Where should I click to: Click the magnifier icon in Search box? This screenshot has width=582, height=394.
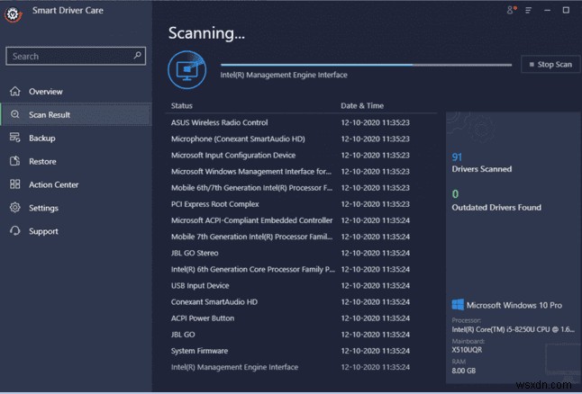138,56
